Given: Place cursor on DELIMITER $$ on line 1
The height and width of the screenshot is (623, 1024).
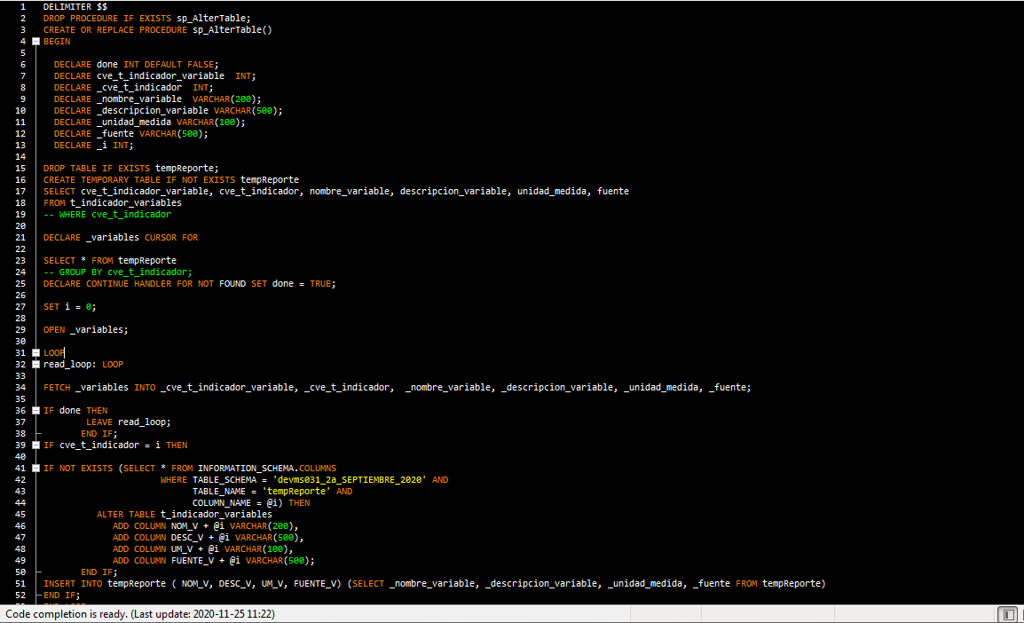Looking at the screenshot, I should coord(75,6).
